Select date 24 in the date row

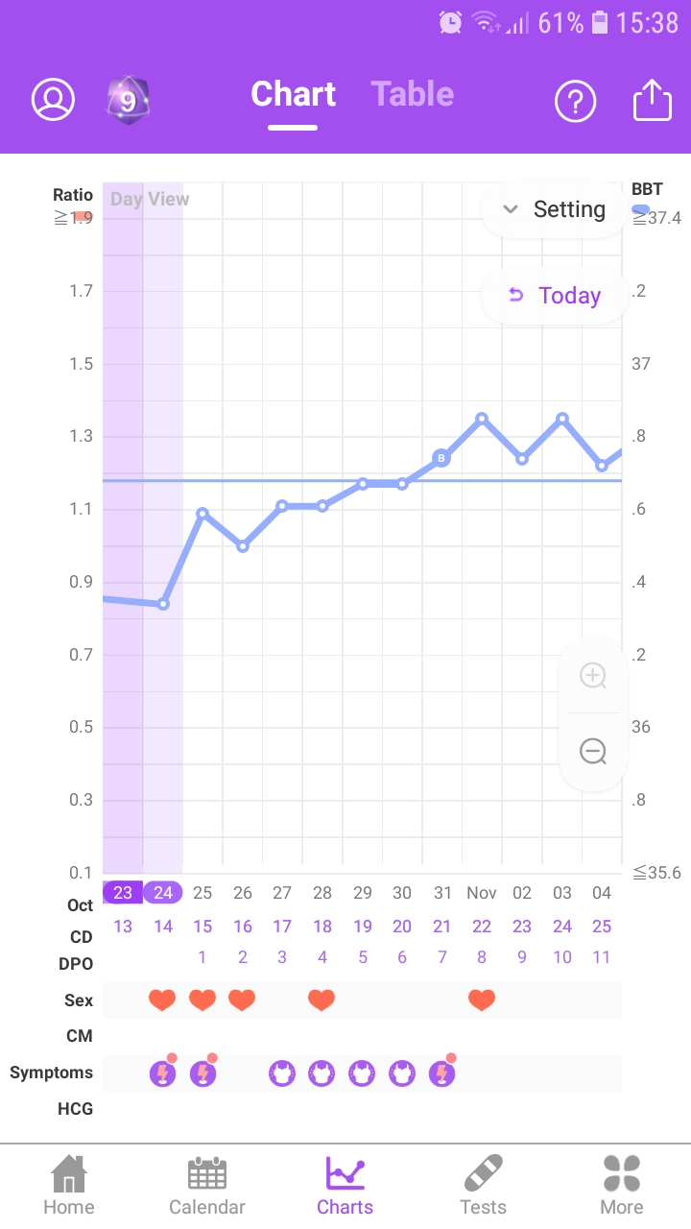[x=163, y=893]
